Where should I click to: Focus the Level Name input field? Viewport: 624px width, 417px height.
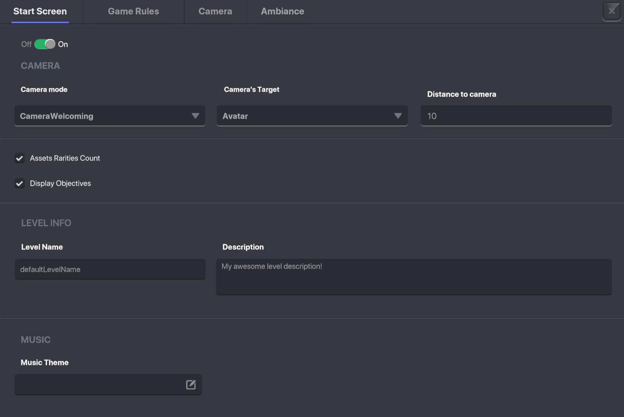pyautogui.click(x=110, y=269)
